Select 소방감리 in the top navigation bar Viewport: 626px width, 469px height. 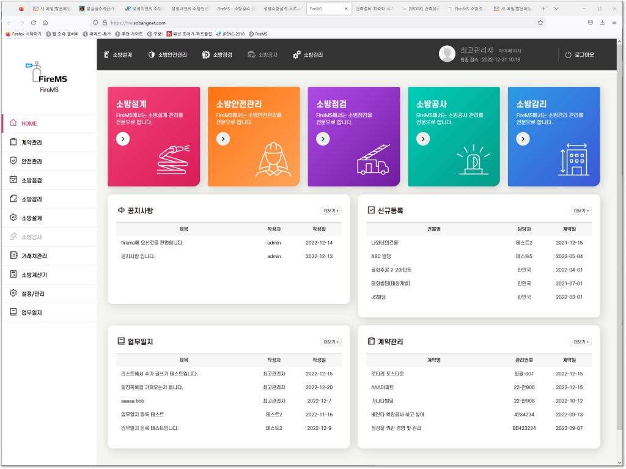point(307,55)
